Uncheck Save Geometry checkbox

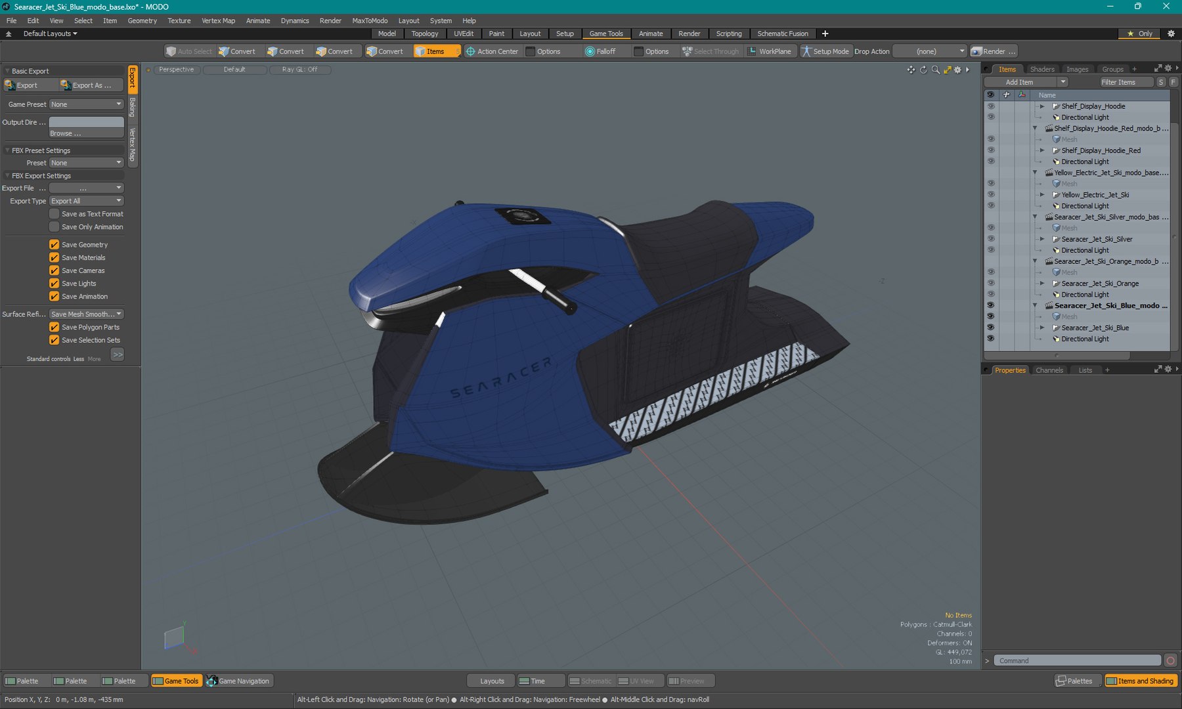pos(55,245)
